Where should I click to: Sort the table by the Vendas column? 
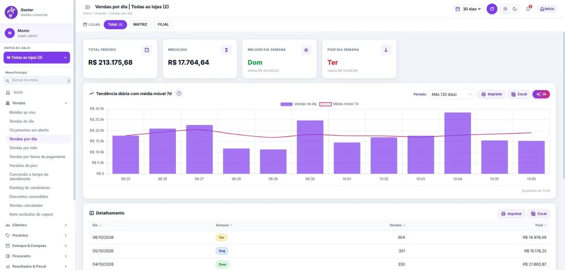click(x=397, y=225)
